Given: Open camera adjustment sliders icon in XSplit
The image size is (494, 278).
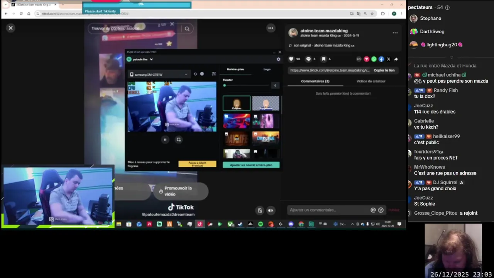Looking at the screenshot, I should [x=214, y=74].
